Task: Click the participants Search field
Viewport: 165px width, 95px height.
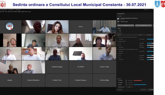Action: pos(135,16)
